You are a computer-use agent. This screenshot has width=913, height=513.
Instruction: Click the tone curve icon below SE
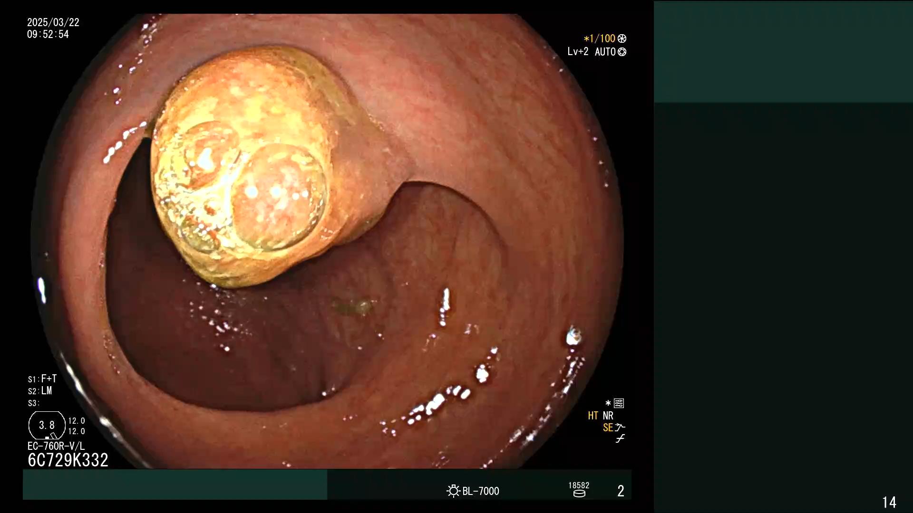click(620, 439)
